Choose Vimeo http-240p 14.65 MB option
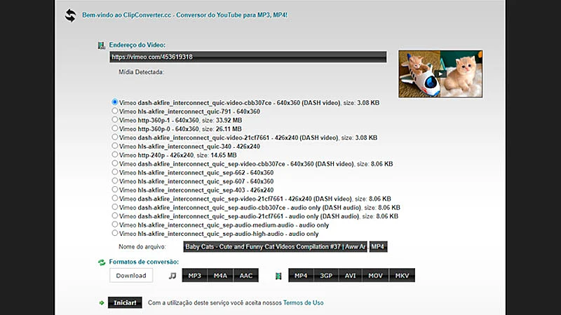This screenshot has height=315, width=561. tap(114, 155)
